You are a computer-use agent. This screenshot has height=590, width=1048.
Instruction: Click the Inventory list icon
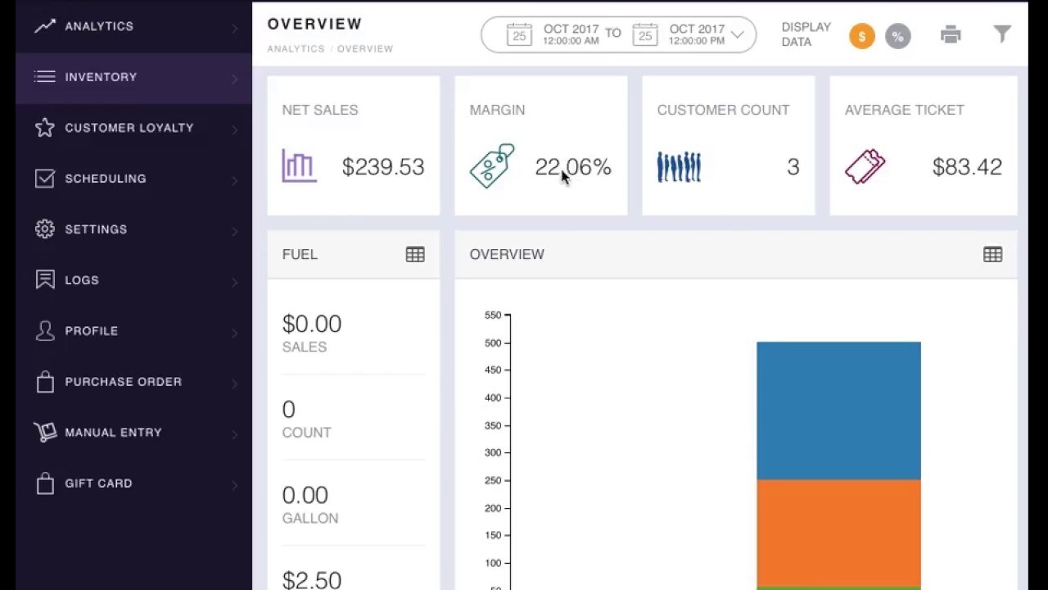45,77
